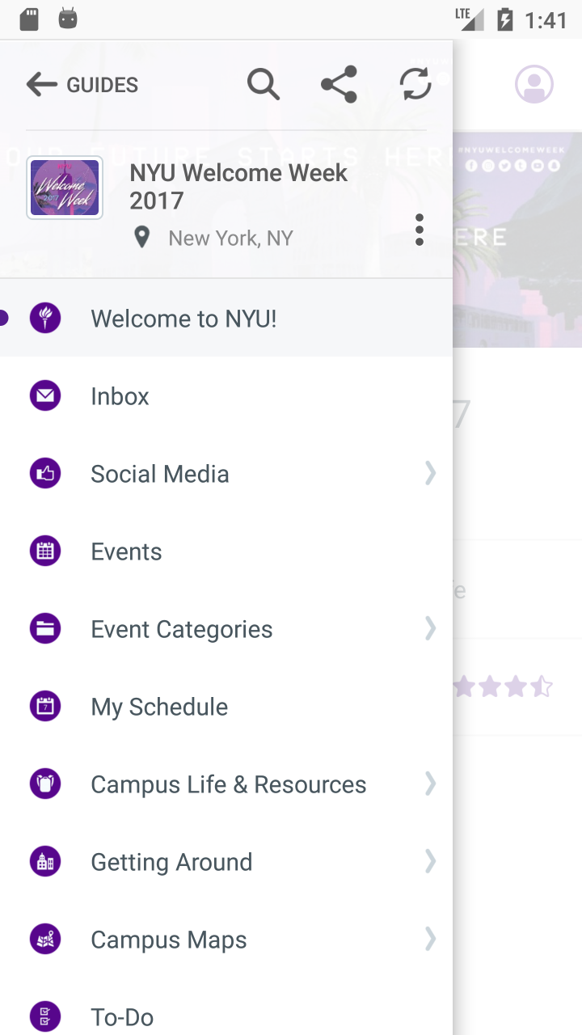Tap the NYU Welcome Week 2017 title
582x1035 pixels.
238,187
